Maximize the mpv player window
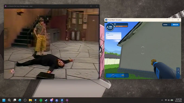The width and height of the screenshot is (184, 103). [x=91, y=6]
